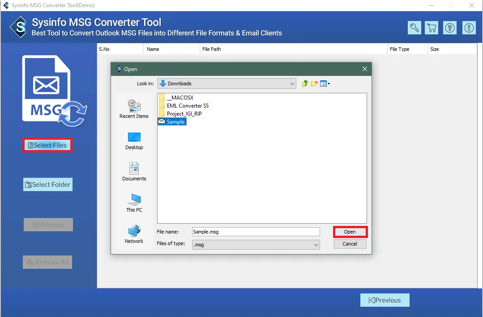Image resolution: width=483 pixels, height=317 pixels.
Task: Click the Select Folder button
Action: (48, 184)
